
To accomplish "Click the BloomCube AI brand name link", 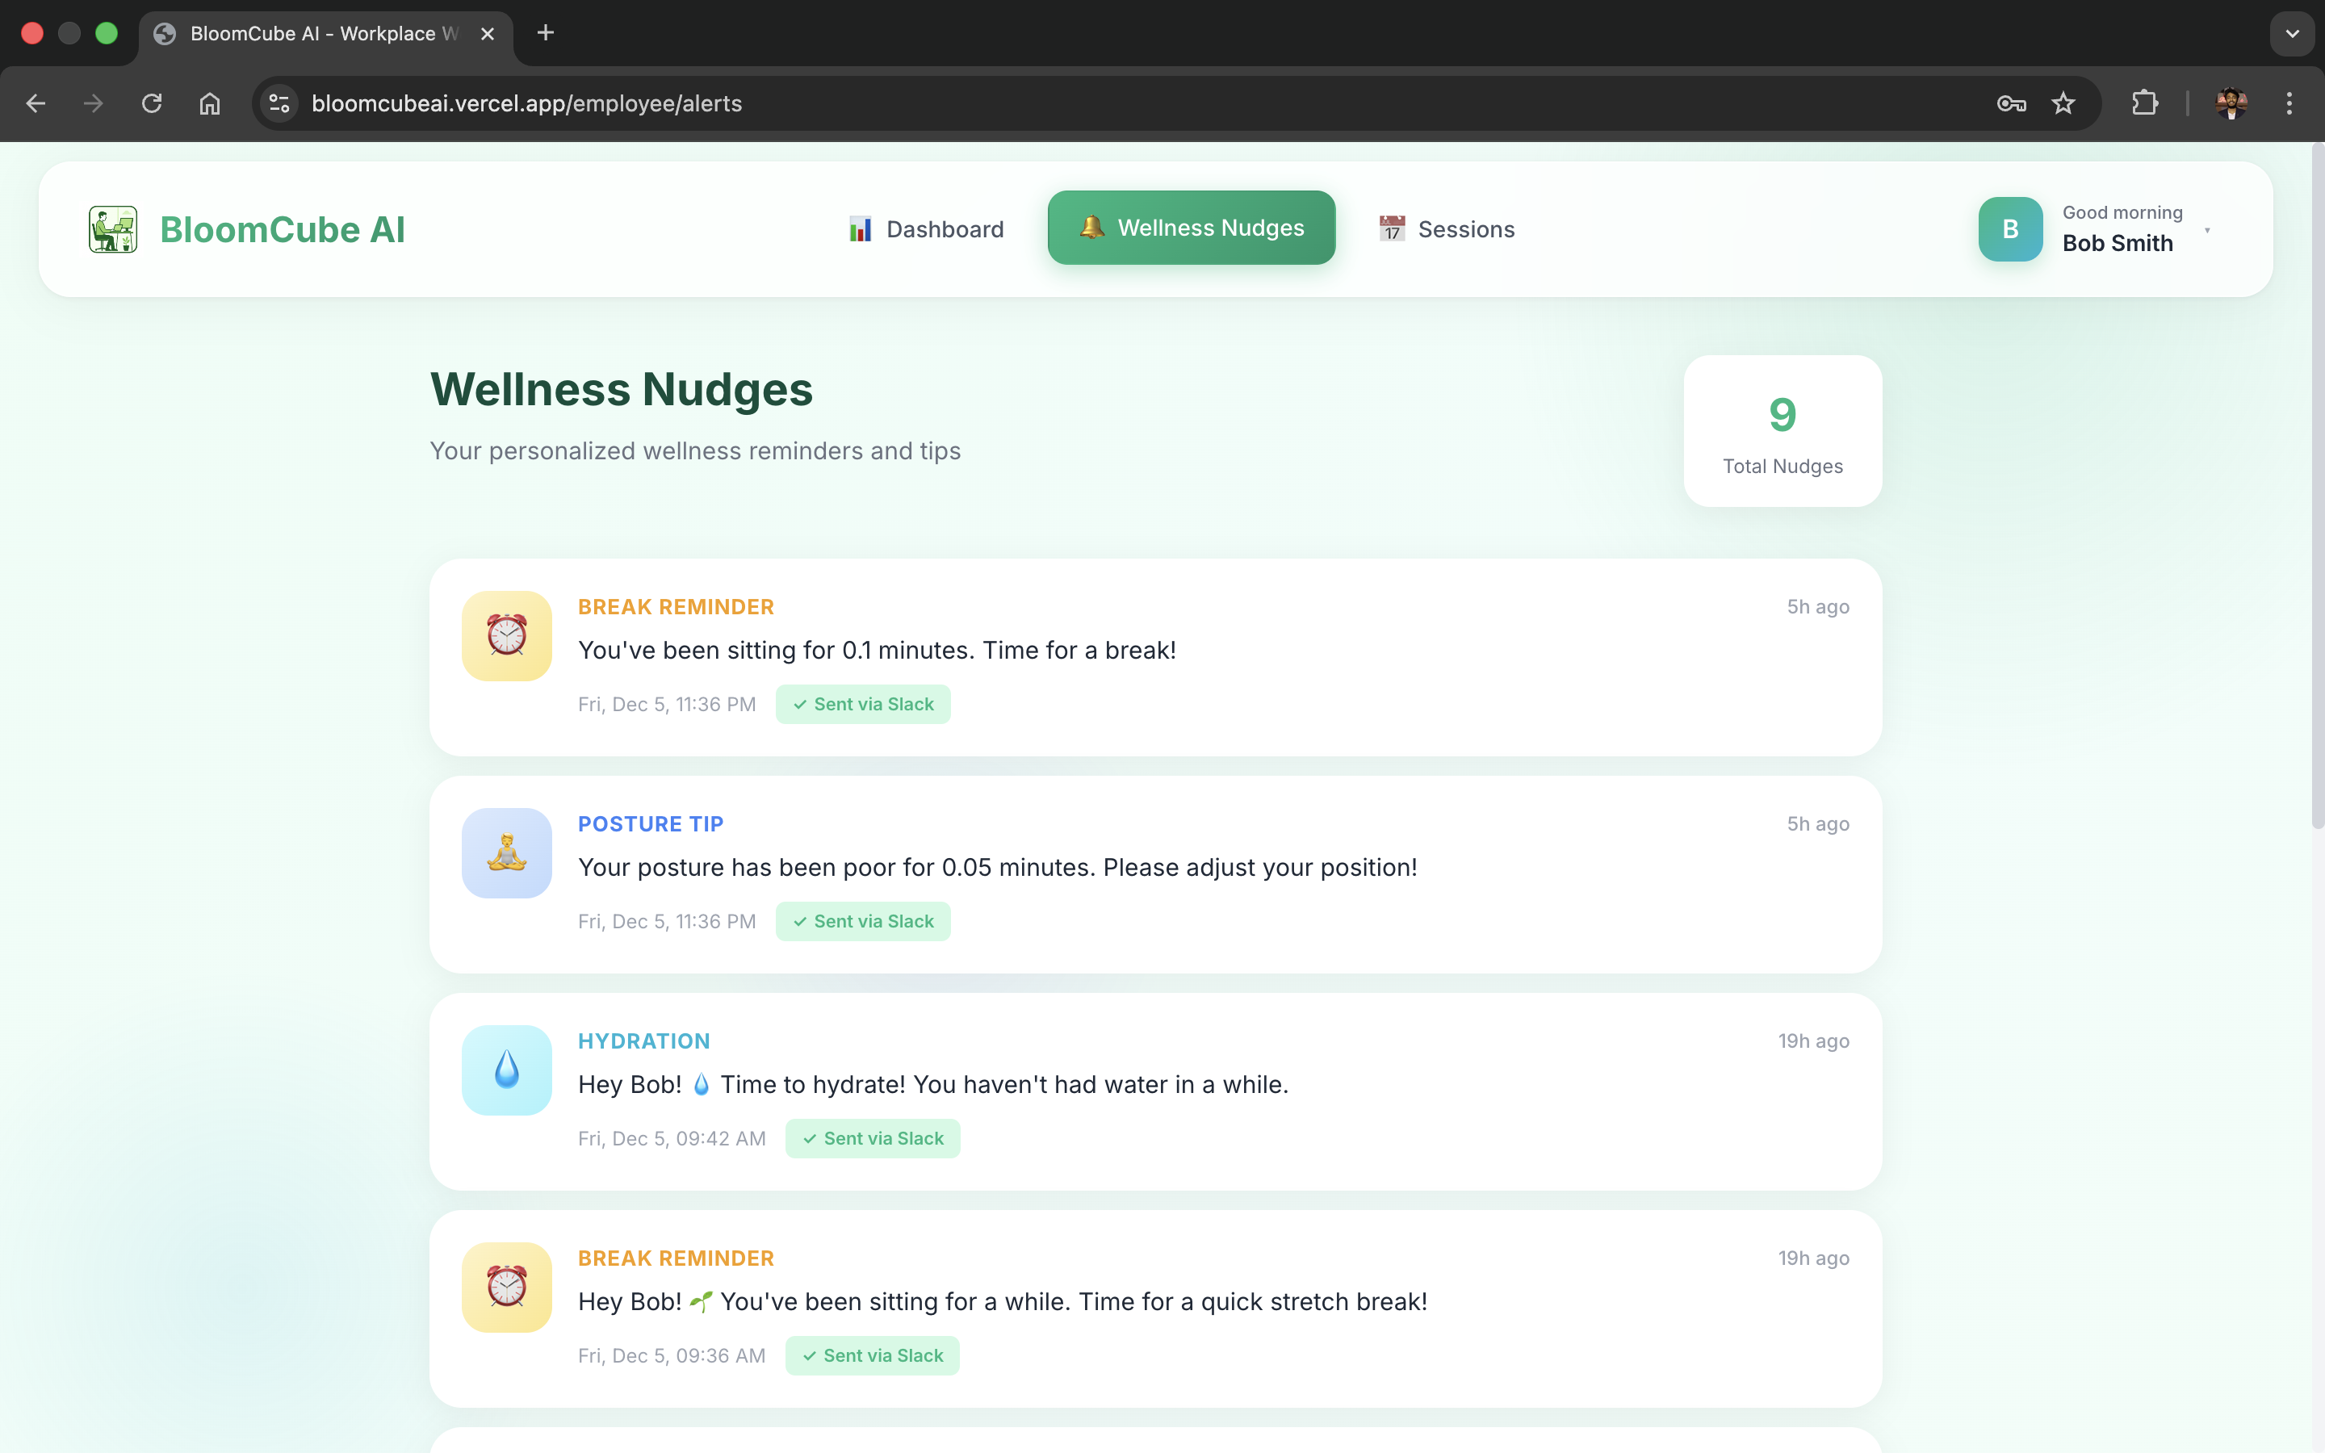I will tap(283, 230).
